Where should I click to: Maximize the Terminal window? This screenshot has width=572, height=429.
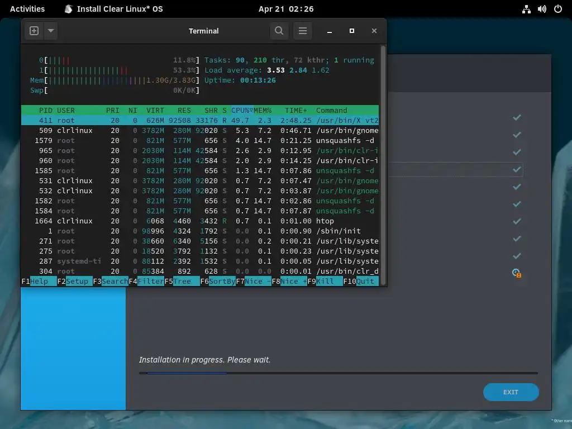click(x=352, y=31)
